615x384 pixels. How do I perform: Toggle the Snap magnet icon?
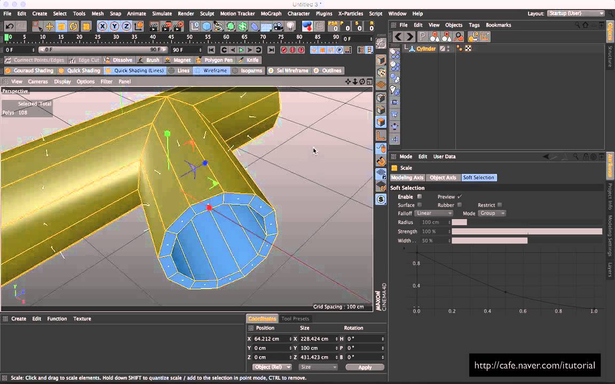pyautogui.click(x=381, y=161)
